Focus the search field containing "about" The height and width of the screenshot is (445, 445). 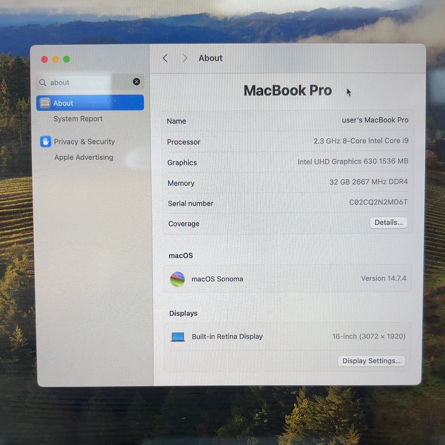coord(90,82)
